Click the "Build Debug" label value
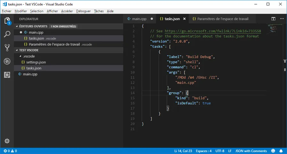This screenshot has height=154, width=287. (x=199, y=57)
